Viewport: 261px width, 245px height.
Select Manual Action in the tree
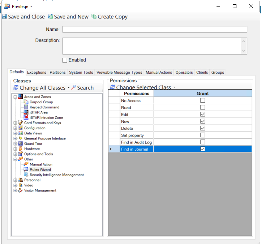pyautogui.click(x=41, y=164)
